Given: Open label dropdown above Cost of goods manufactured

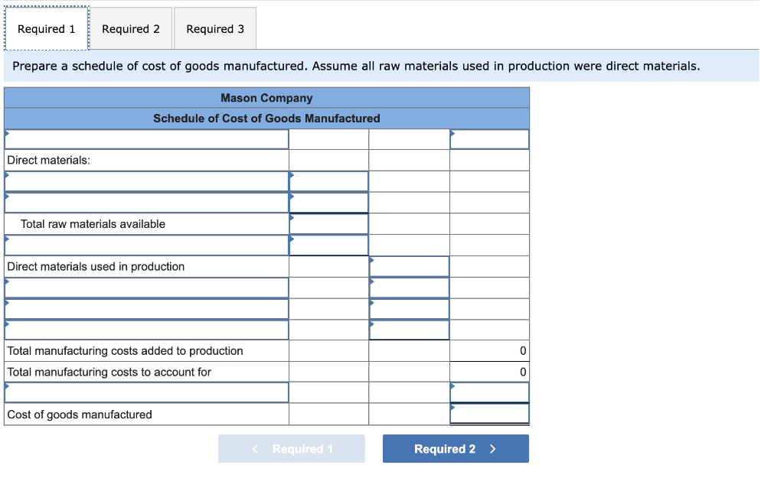Looking at the screenshot, I should click(x=146, y=392).
